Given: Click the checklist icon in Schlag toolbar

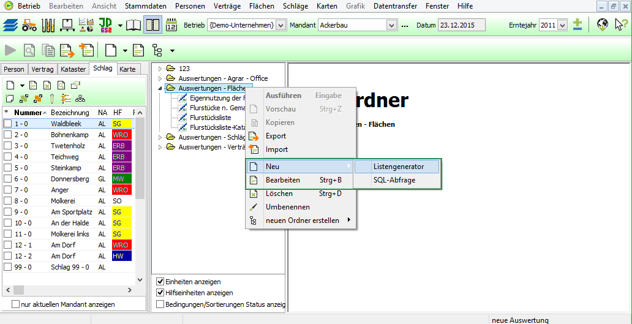Looking at the screenshot, I should (67, 99).
